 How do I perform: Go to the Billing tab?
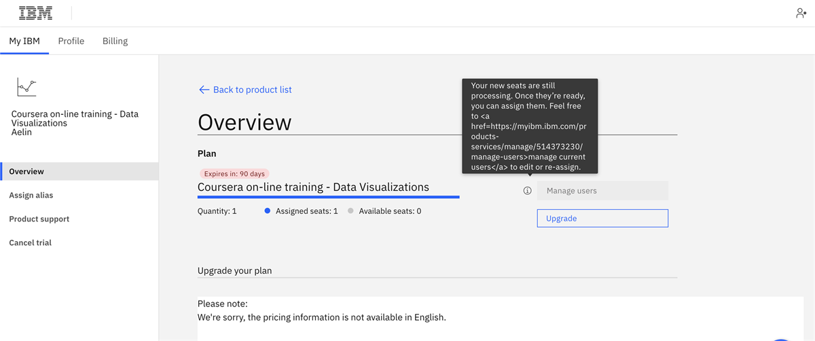tap(115, 41)
